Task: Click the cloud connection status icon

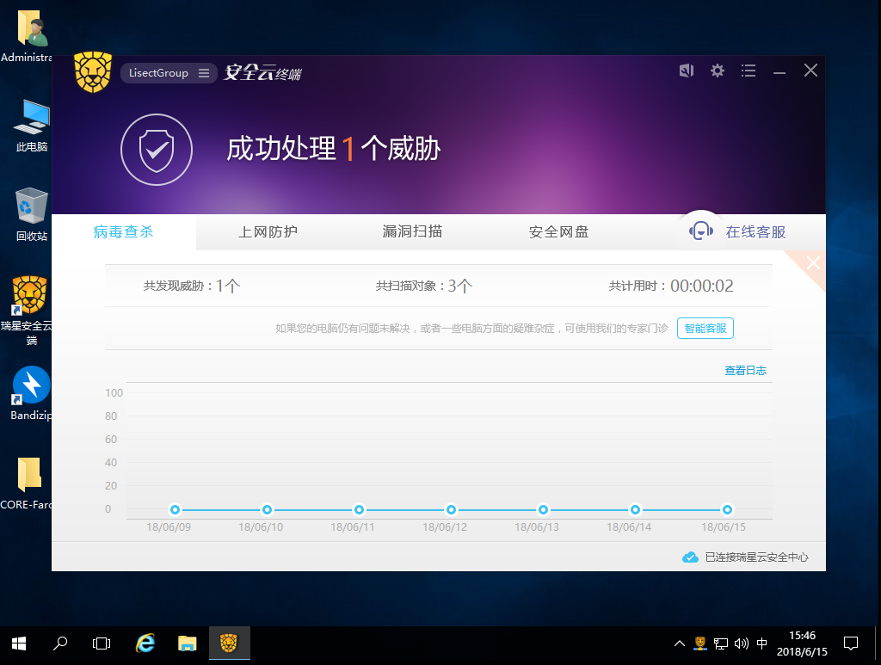Action: (690, 557)
